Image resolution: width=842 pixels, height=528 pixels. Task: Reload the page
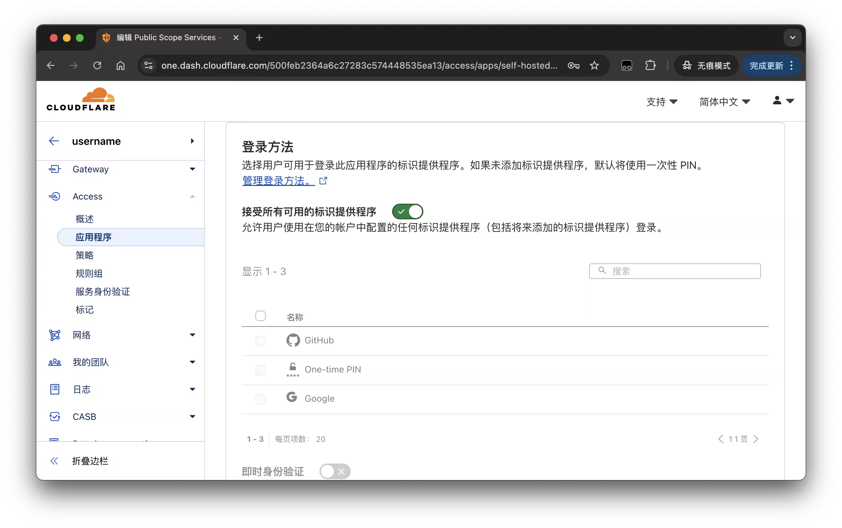pyautogui.click(x=97, y=65)
